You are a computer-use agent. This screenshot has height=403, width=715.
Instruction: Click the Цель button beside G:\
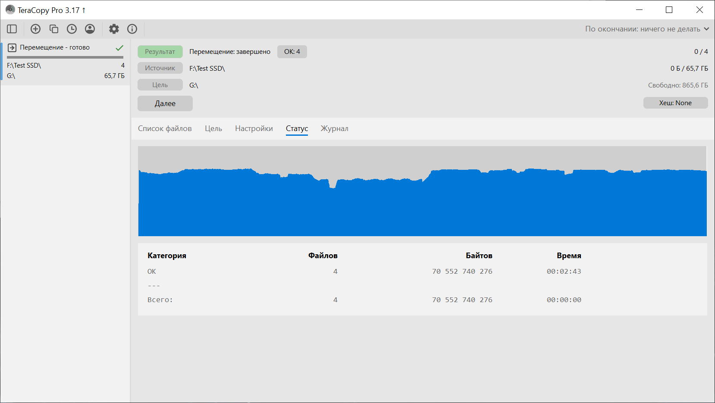(160, 85)
